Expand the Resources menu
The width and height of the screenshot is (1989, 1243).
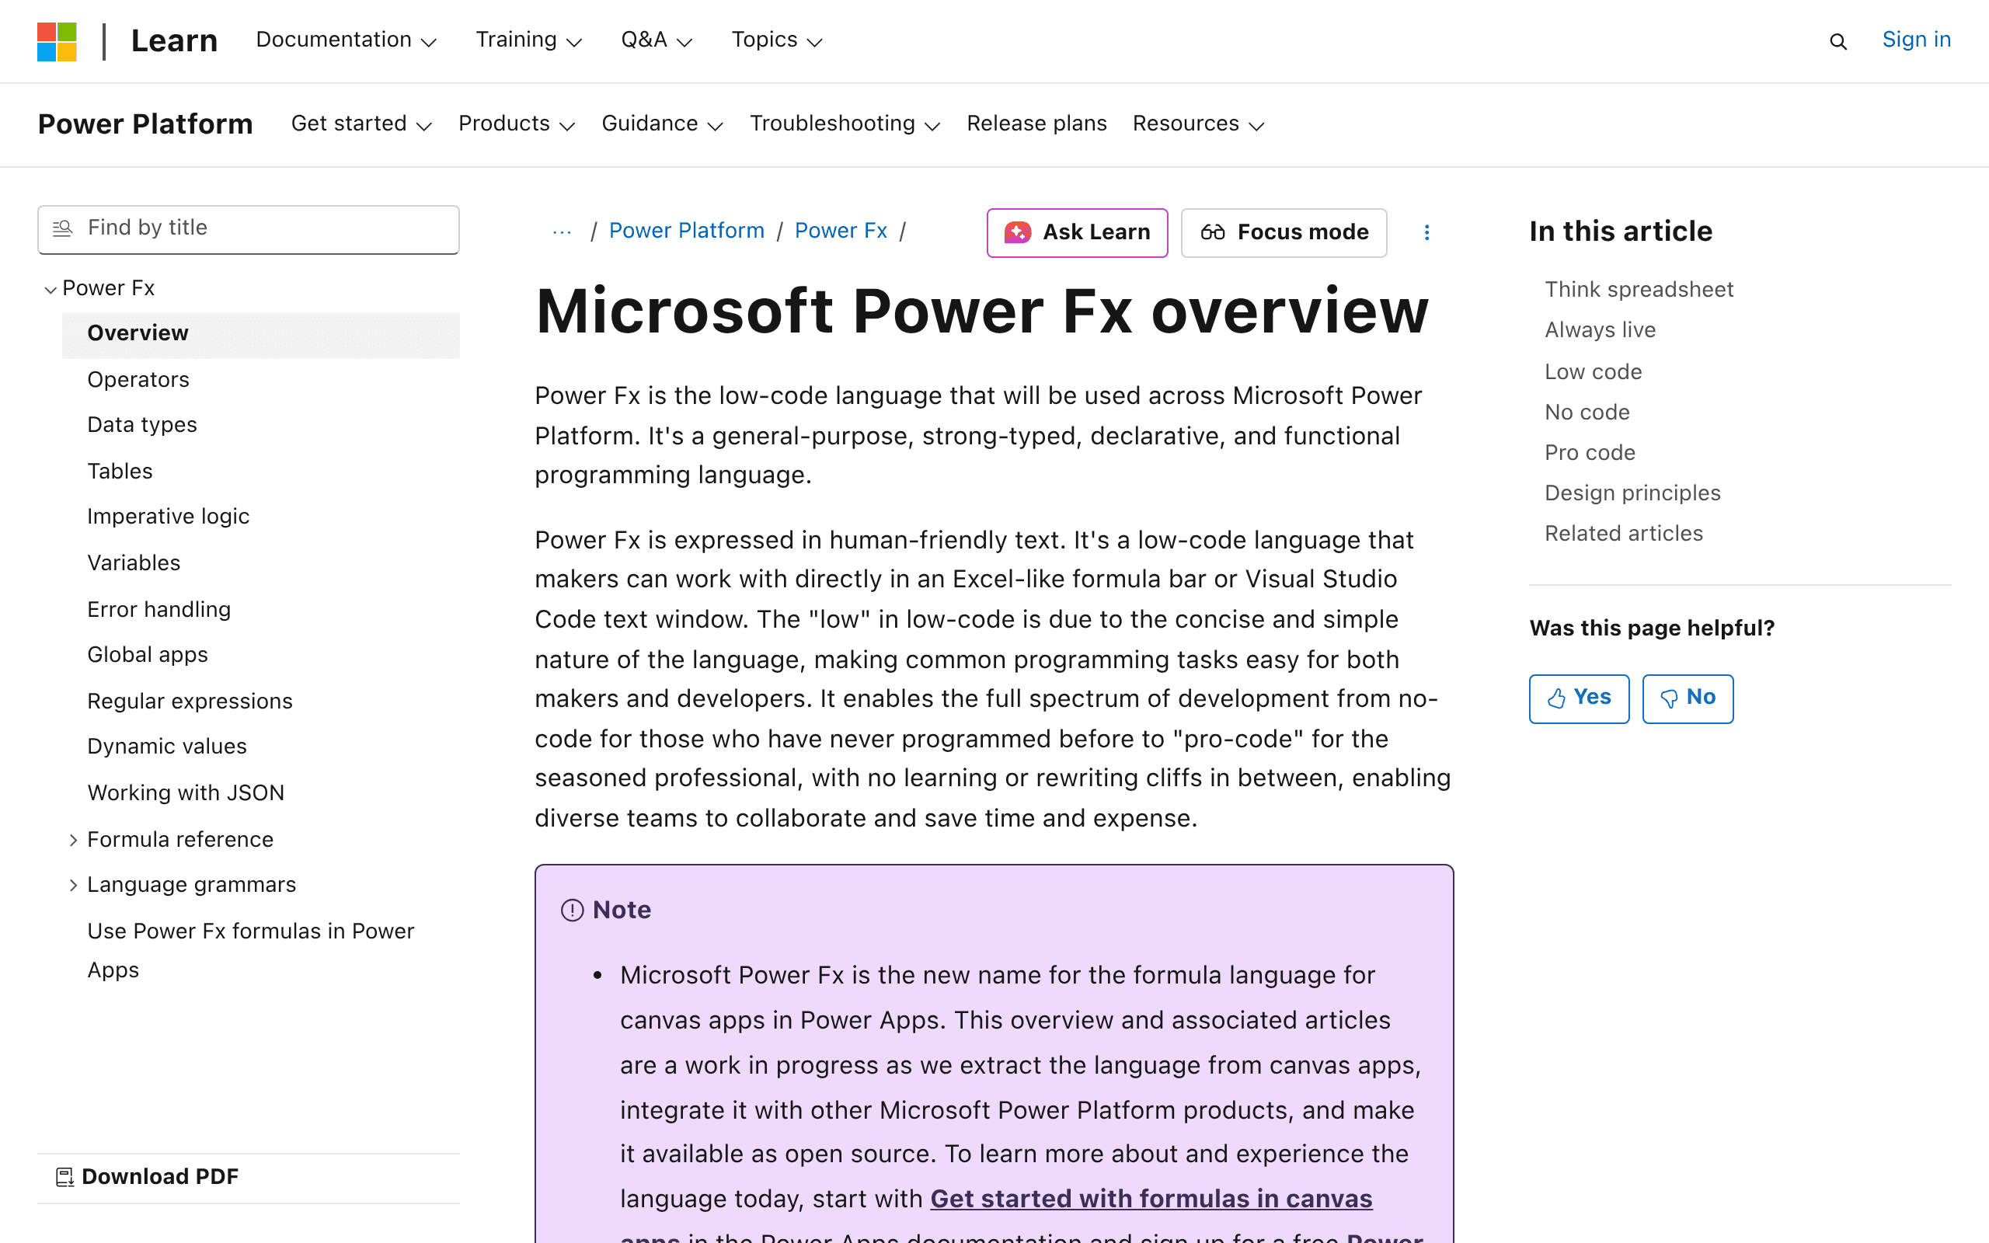1198,124
